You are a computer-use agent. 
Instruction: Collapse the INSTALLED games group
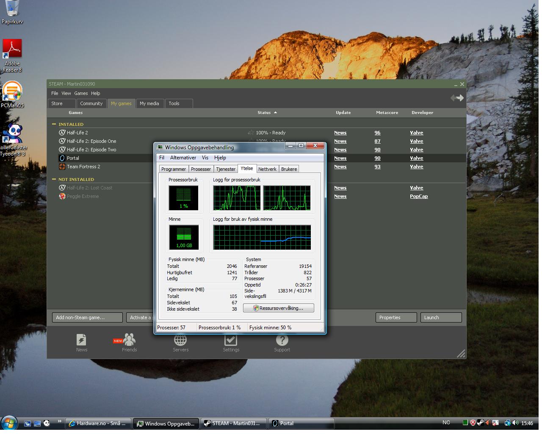coord(54,124)
